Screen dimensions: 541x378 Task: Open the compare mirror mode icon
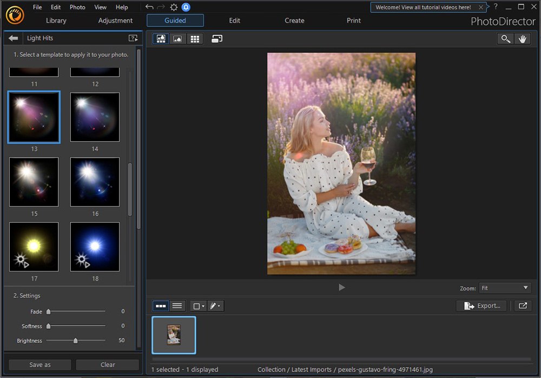point(217,38)
